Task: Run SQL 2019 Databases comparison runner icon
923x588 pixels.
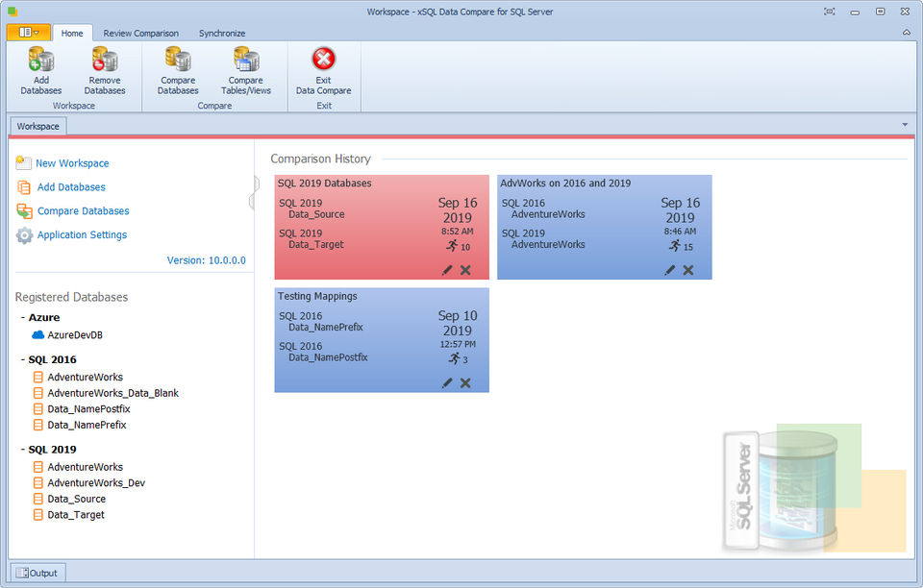Action: coord(452,246)
